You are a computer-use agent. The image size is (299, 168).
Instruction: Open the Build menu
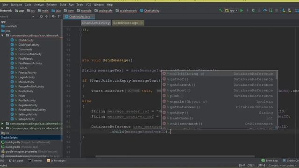[x=63, y=5]
